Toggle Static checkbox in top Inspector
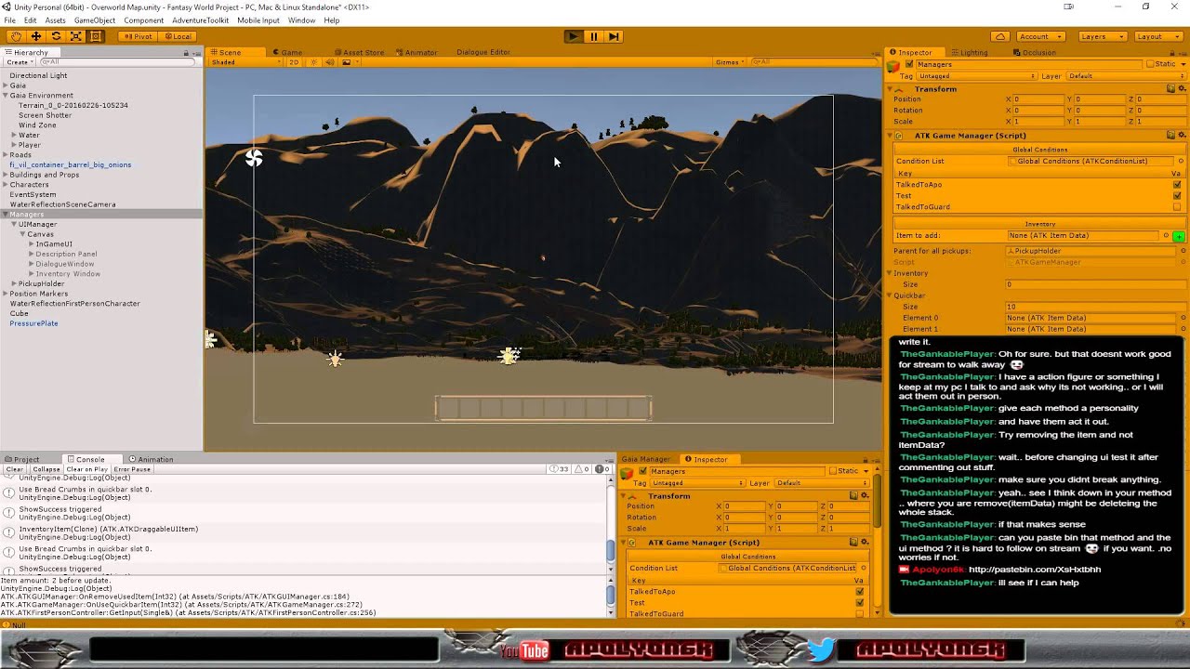The height and width of the screenshot is (669, 1190). point(1150,64)
